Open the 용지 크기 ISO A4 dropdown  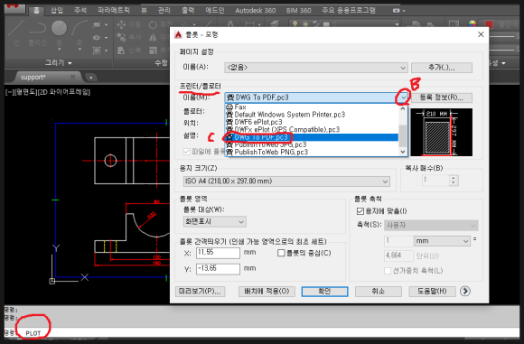tap(286, 181)
